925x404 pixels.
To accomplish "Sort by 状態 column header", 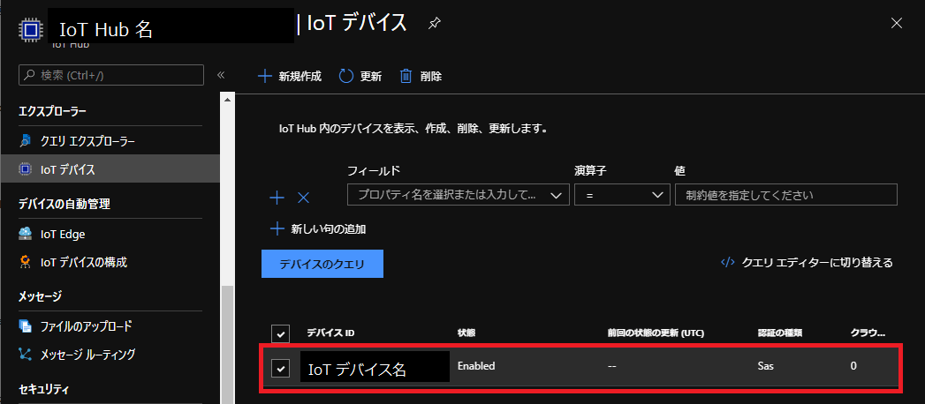I will tap(466, 333).
